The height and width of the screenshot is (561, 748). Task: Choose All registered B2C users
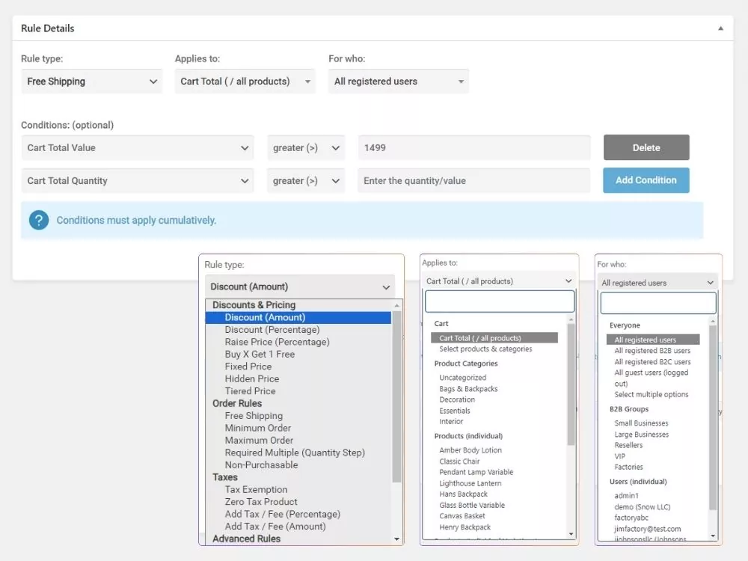[x=652, y=362]
